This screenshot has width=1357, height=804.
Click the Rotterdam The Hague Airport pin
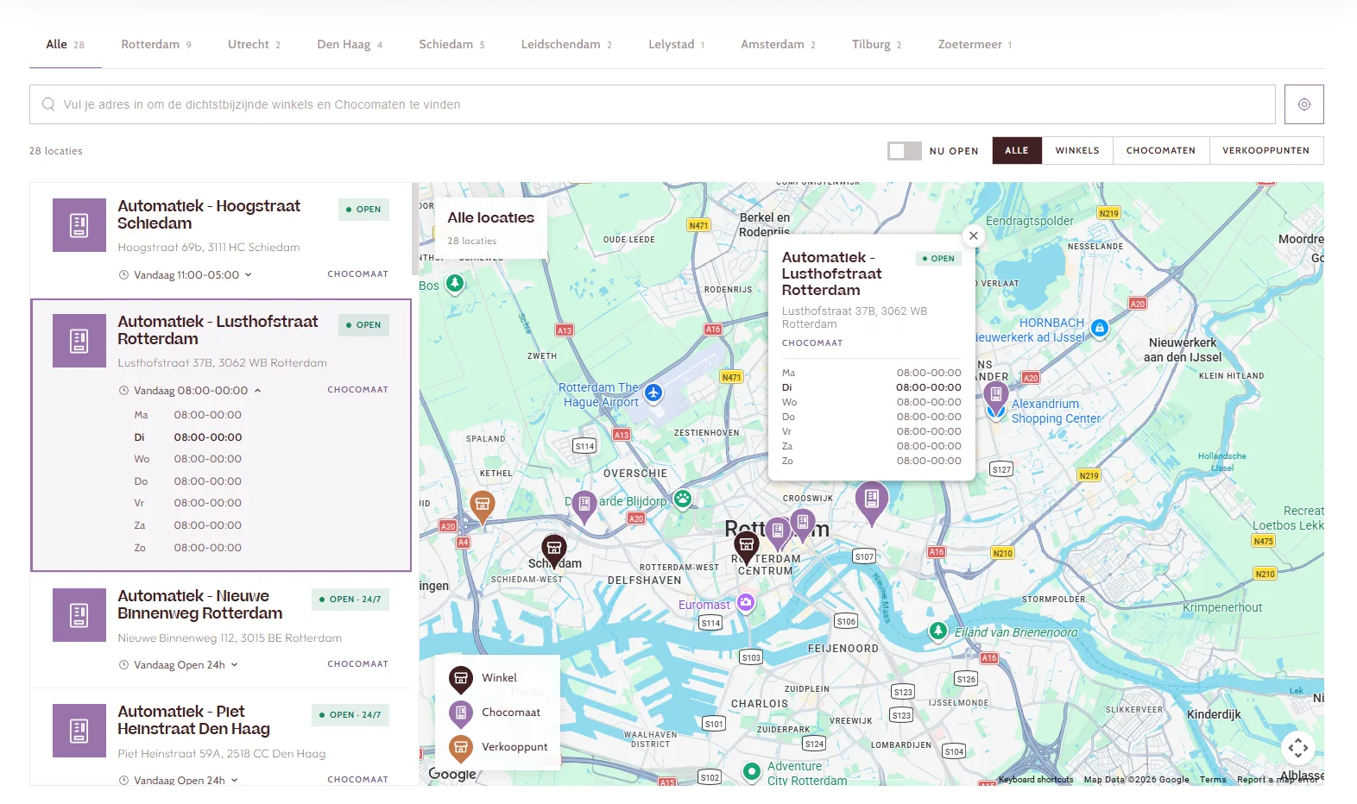(653, 393)
